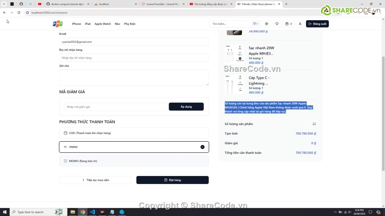Click the Nhập mã giảm giá field
This screenshot has width=385, height=216.
click(x=115, y=107)
